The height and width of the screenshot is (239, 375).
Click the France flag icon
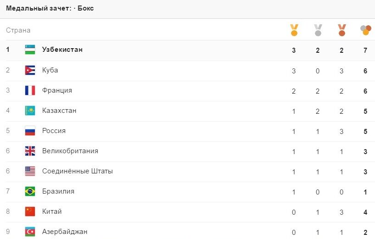[x=30, y=90]
